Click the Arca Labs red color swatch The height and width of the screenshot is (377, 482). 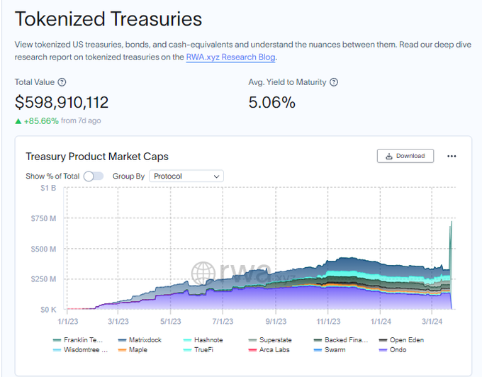pos(252,350)
